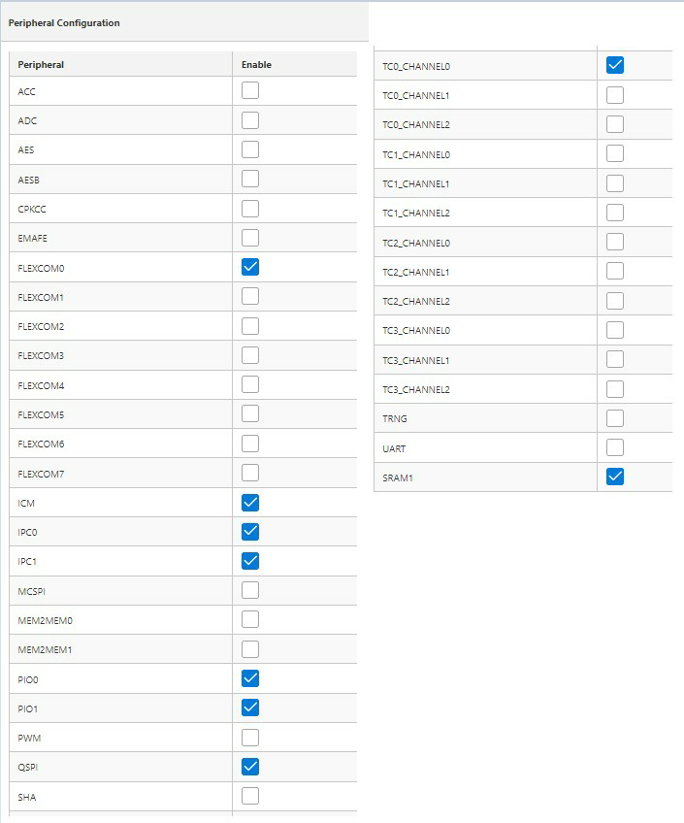Uncheck the ICM peripheral
Viewport: 684px width, 823px height.
(250, 503)
